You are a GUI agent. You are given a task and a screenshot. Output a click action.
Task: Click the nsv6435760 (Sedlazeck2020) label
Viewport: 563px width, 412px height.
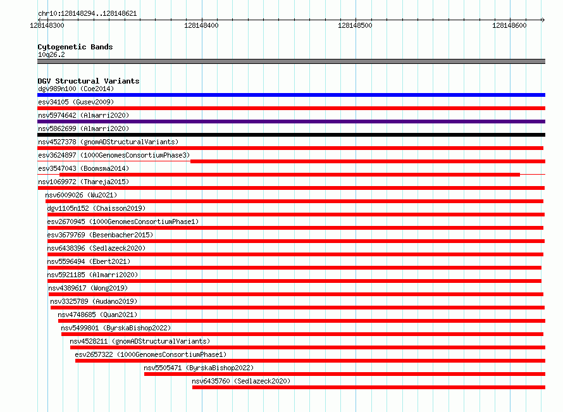(241, 381)
